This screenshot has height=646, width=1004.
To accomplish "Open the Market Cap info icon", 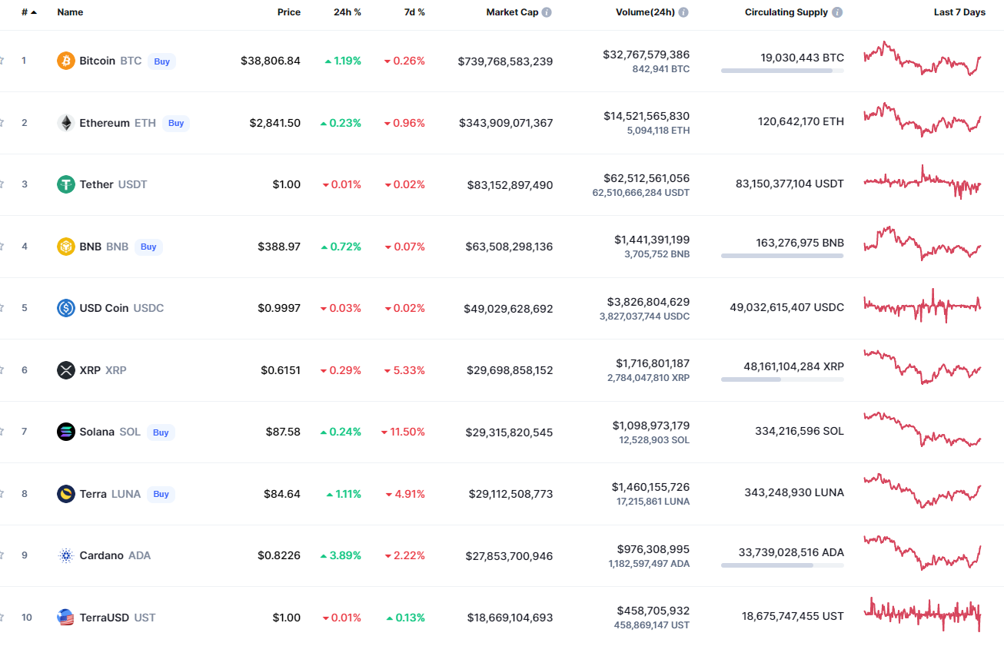I will pyautogui.click(x=547, y=12).
